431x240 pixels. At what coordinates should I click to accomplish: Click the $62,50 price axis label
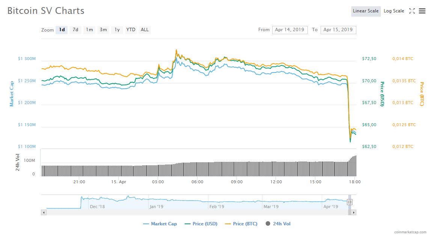(369, 146)
